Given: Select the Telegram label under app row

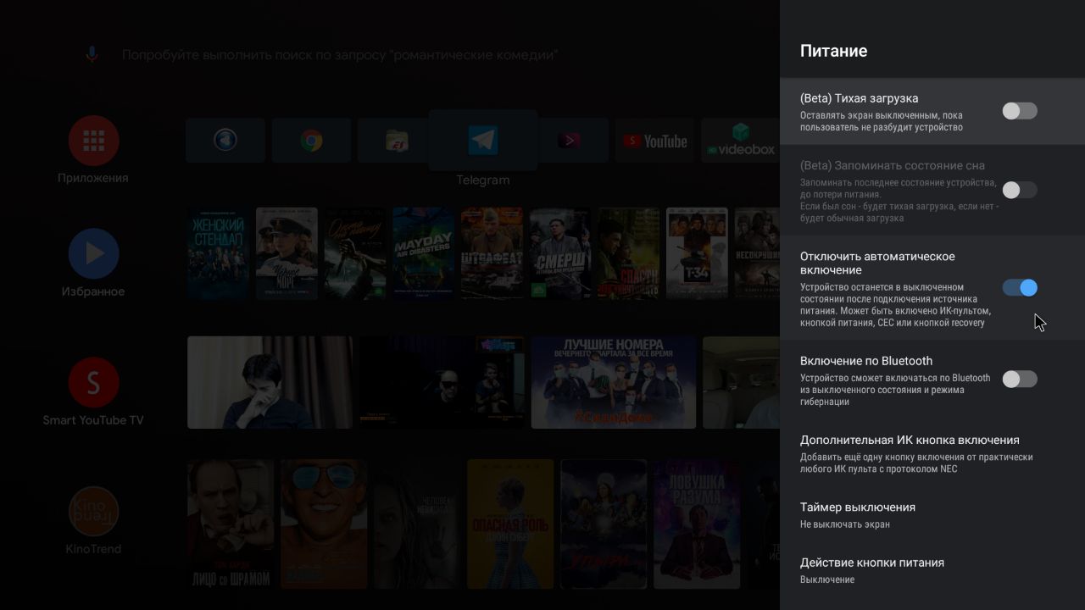Looking at the screenshot, I should (x=483, y=180).
